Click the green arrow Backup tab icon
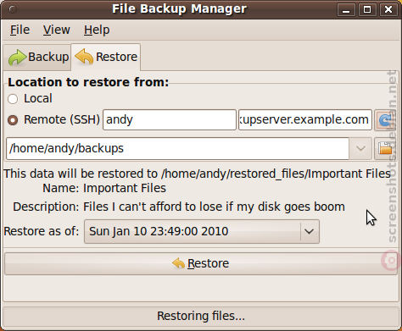The image size is (402, 331). click(x=17, y=58)
